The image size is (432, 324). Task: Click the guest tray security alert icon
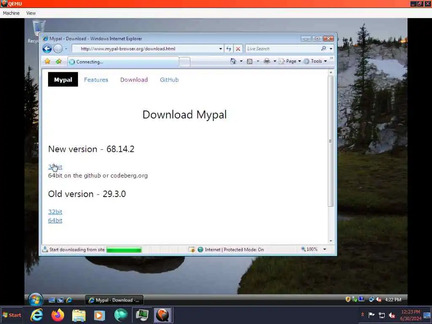[x=348, y=299]
